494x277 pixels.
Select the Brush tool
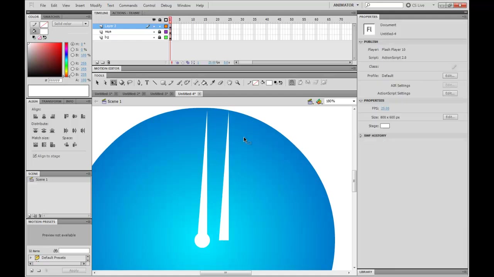pyautogui.click(x=179, y=83)
